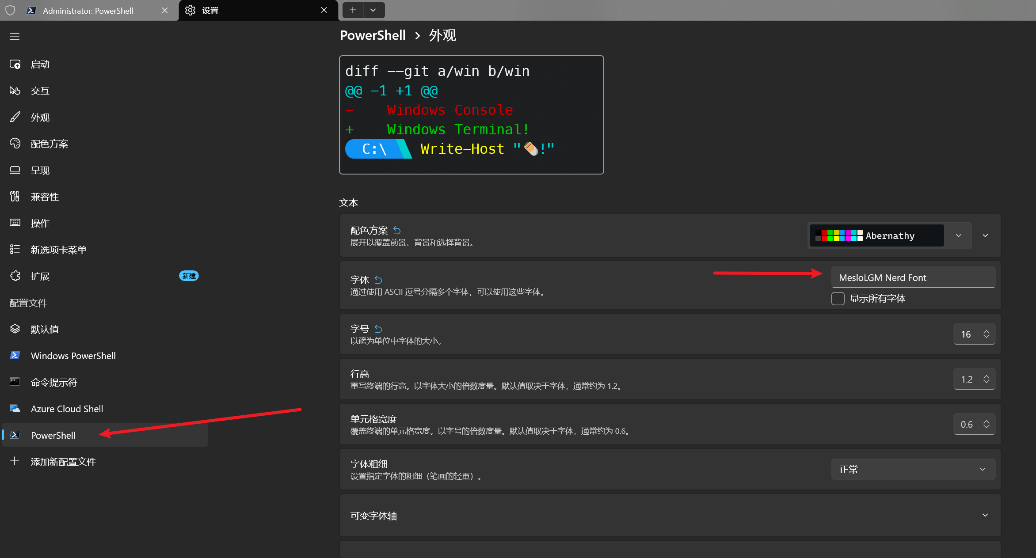Open the 操作 actions settings page
The width and height of the screenshot is (1036, 558).
(x=105, y=224)
